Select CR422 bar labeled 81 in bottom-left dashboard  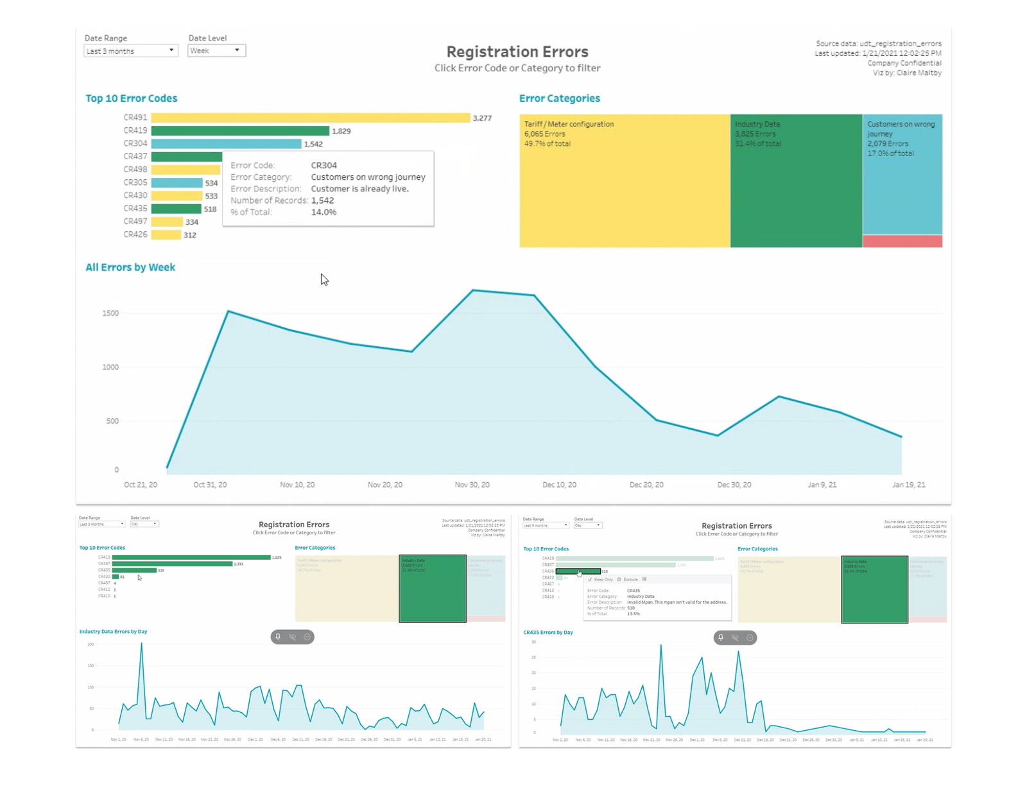[x=116, y=577]
